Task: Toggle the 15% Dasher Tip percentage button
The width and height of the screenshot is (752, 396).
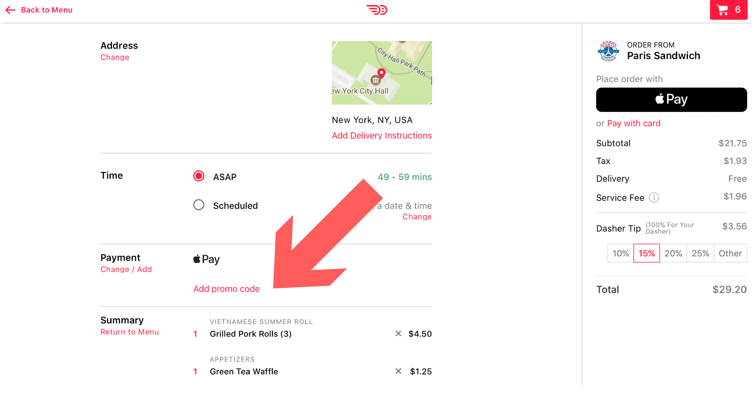Action: tap(645, 253)
